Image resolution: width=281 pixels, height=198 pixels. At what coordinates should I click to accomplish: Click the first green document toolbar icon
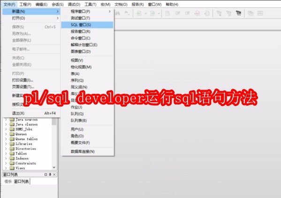coord(139,13)
